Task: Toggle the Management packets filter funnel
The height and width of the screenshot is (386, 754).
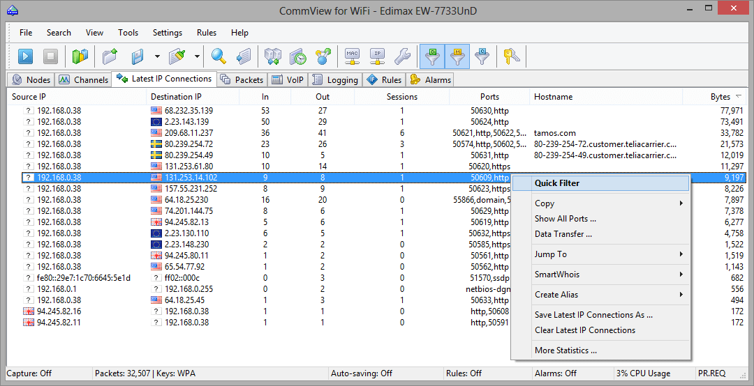Action: (457, 56)
